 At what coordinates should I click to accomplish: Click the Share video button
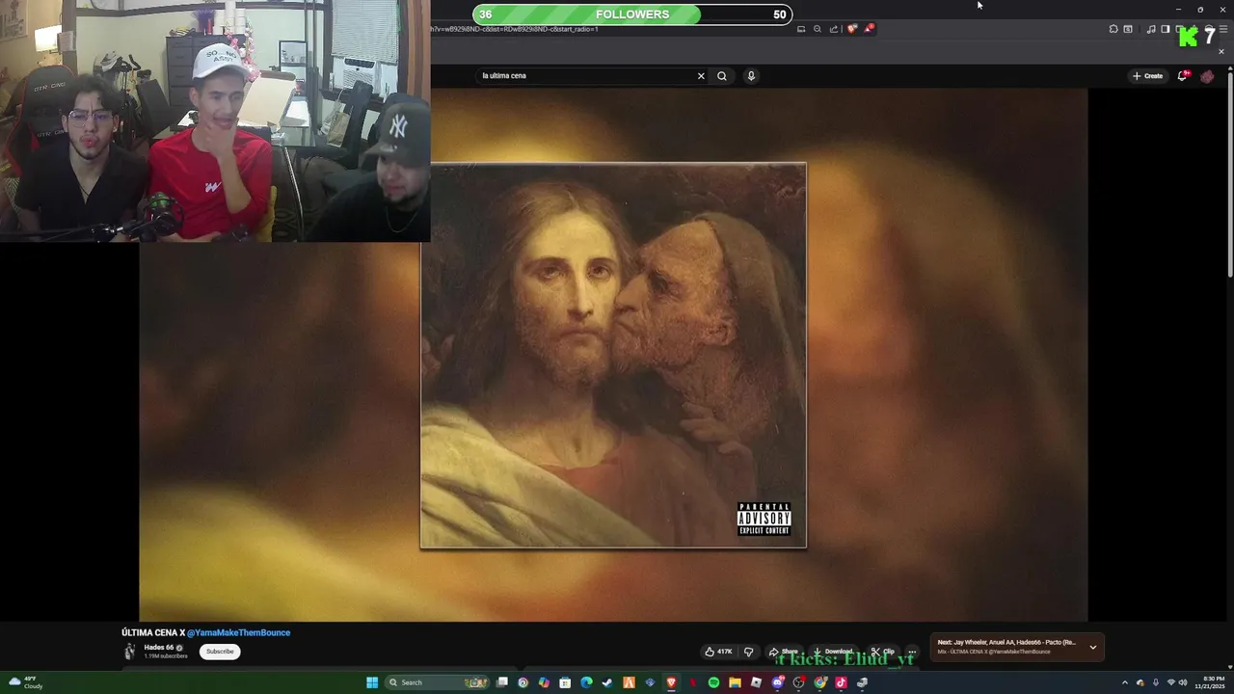pos(784,652)
